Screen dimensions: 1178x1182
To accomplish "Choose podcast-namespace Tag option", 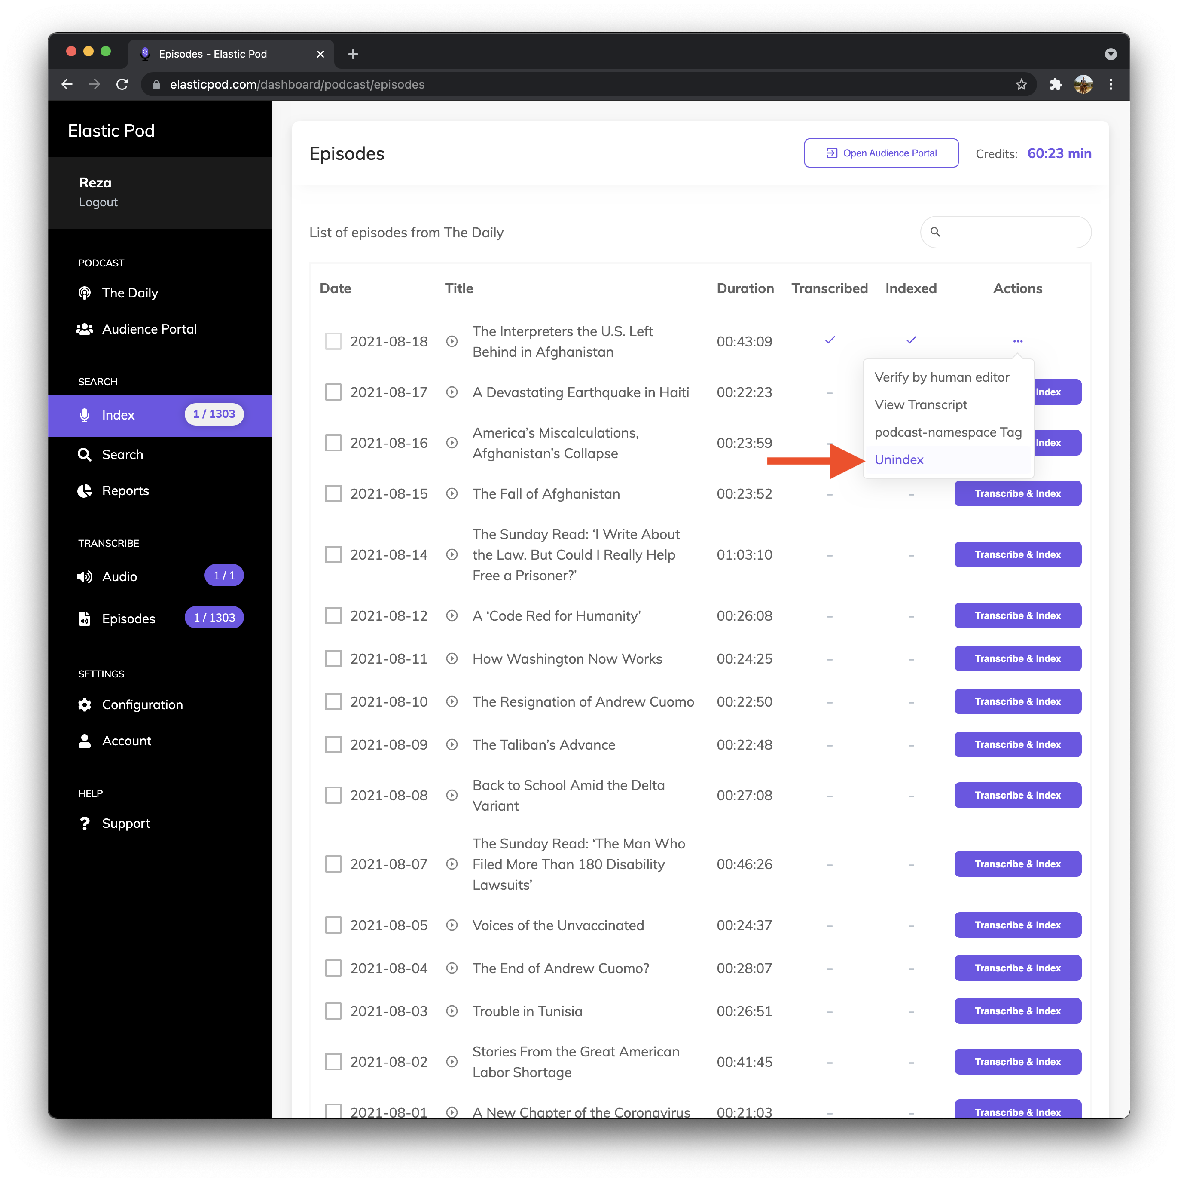I will click(948, 432).
